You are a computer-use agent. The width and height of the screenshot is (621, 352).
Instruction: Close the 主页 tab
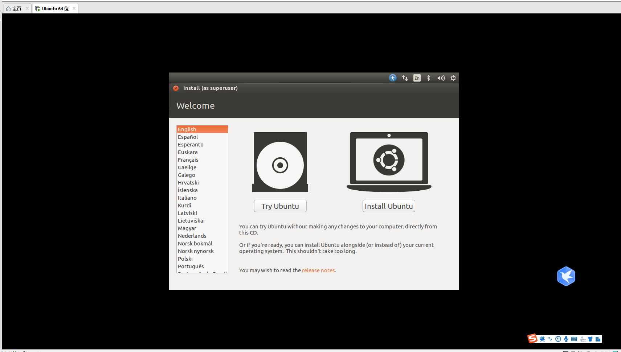coord(27,8)
